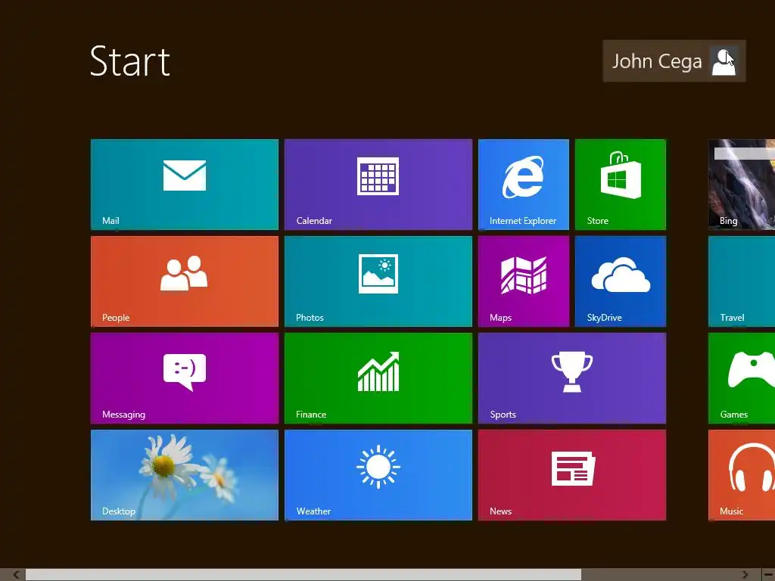Click the zoom-out minus button at bottom corner
This screenshot has height=581, width=775.
click(x=769, y=575)
